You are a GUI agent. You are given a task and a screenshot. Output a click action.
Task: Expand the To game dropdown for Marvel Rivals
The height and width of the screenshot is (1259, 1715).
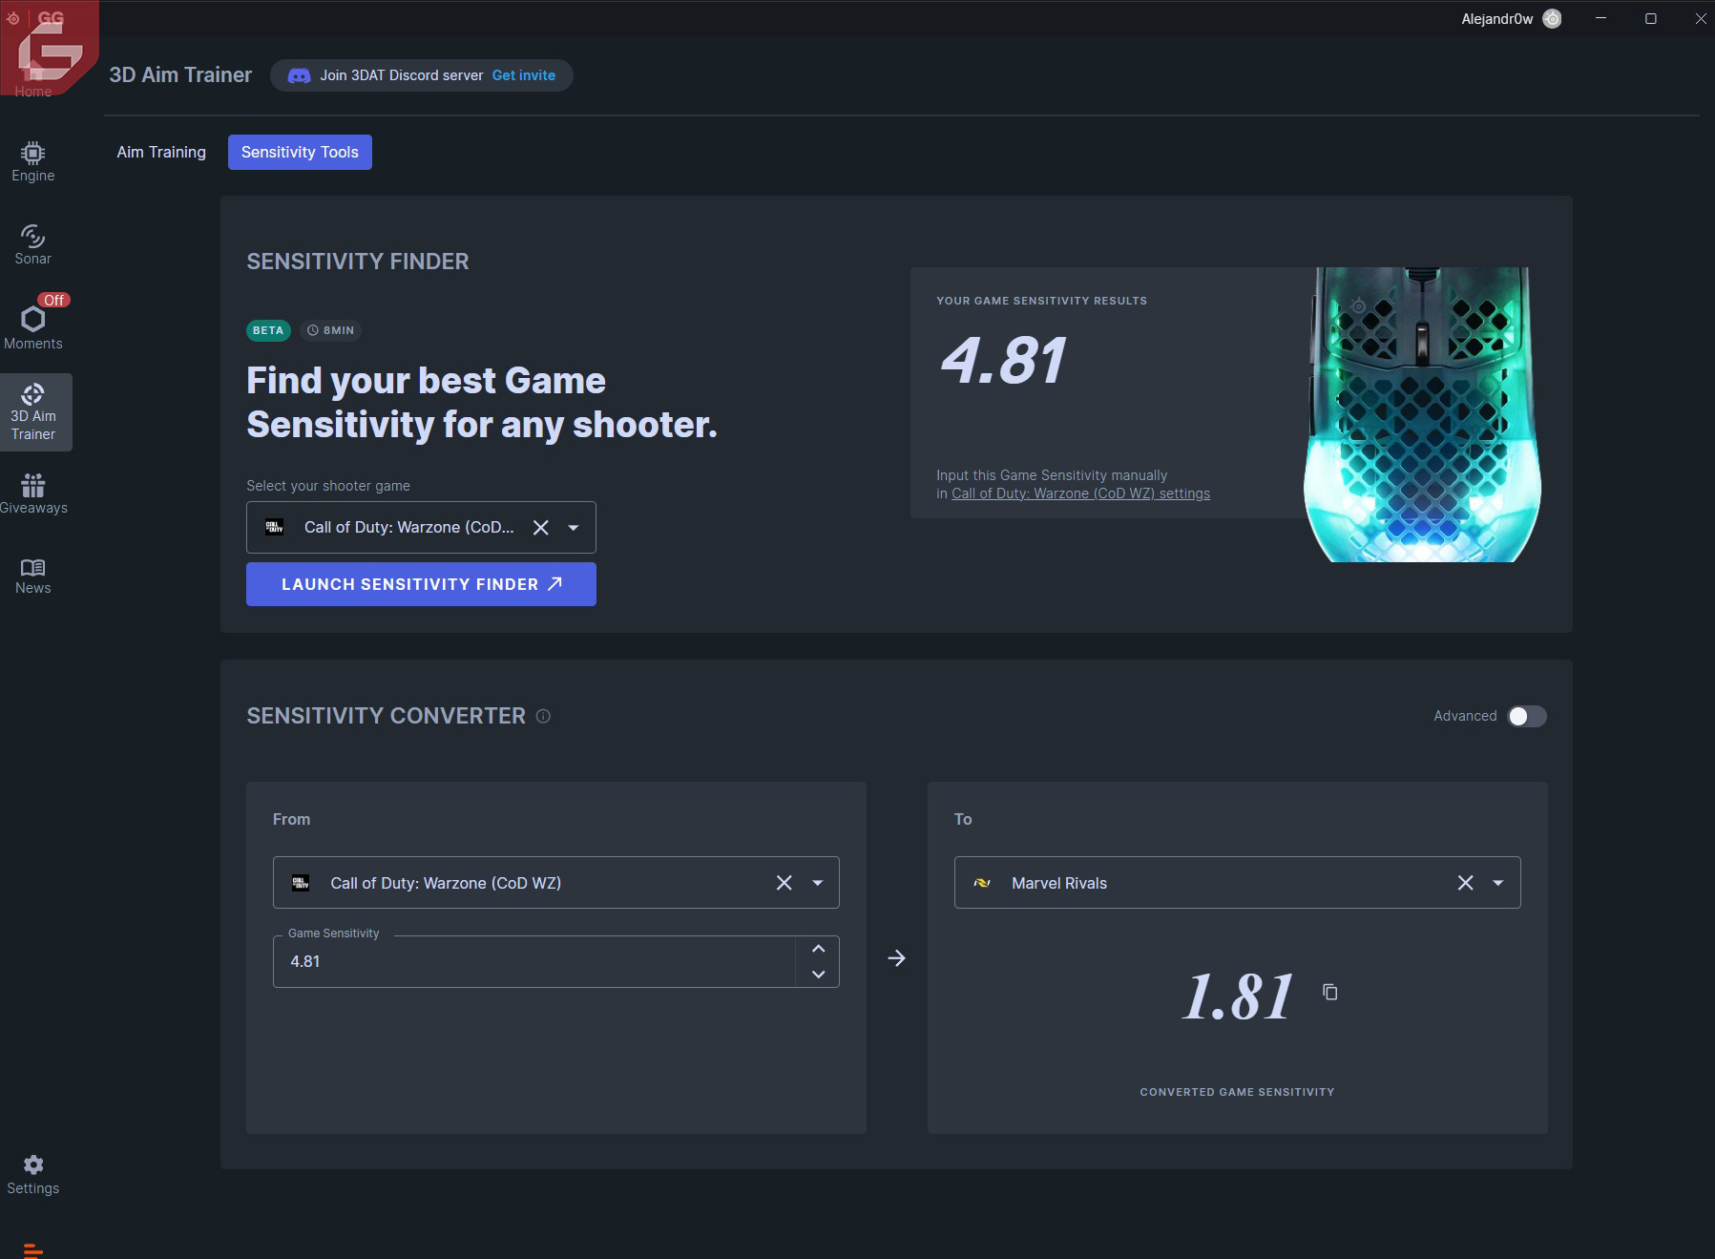pos(1498,883)
